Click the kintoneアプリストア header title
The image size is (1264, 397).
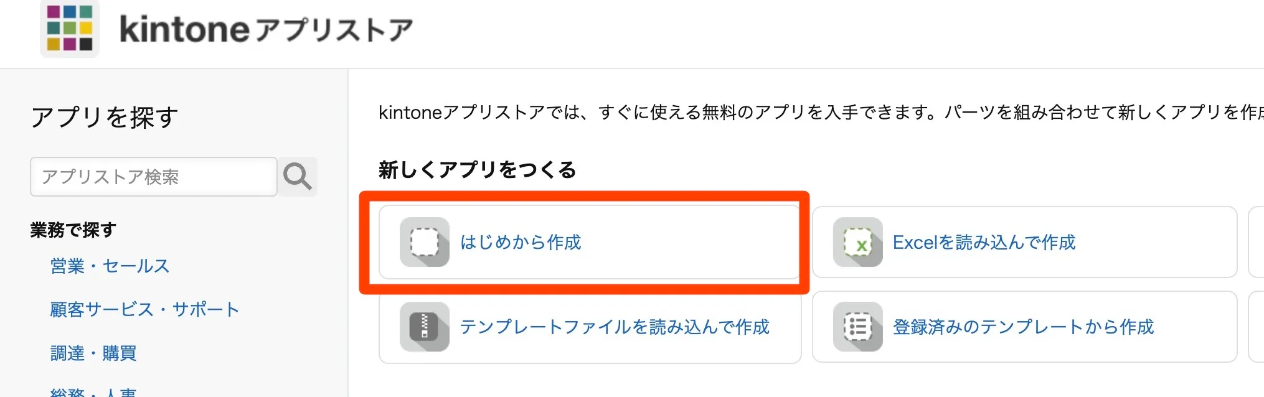pos(266,29)
